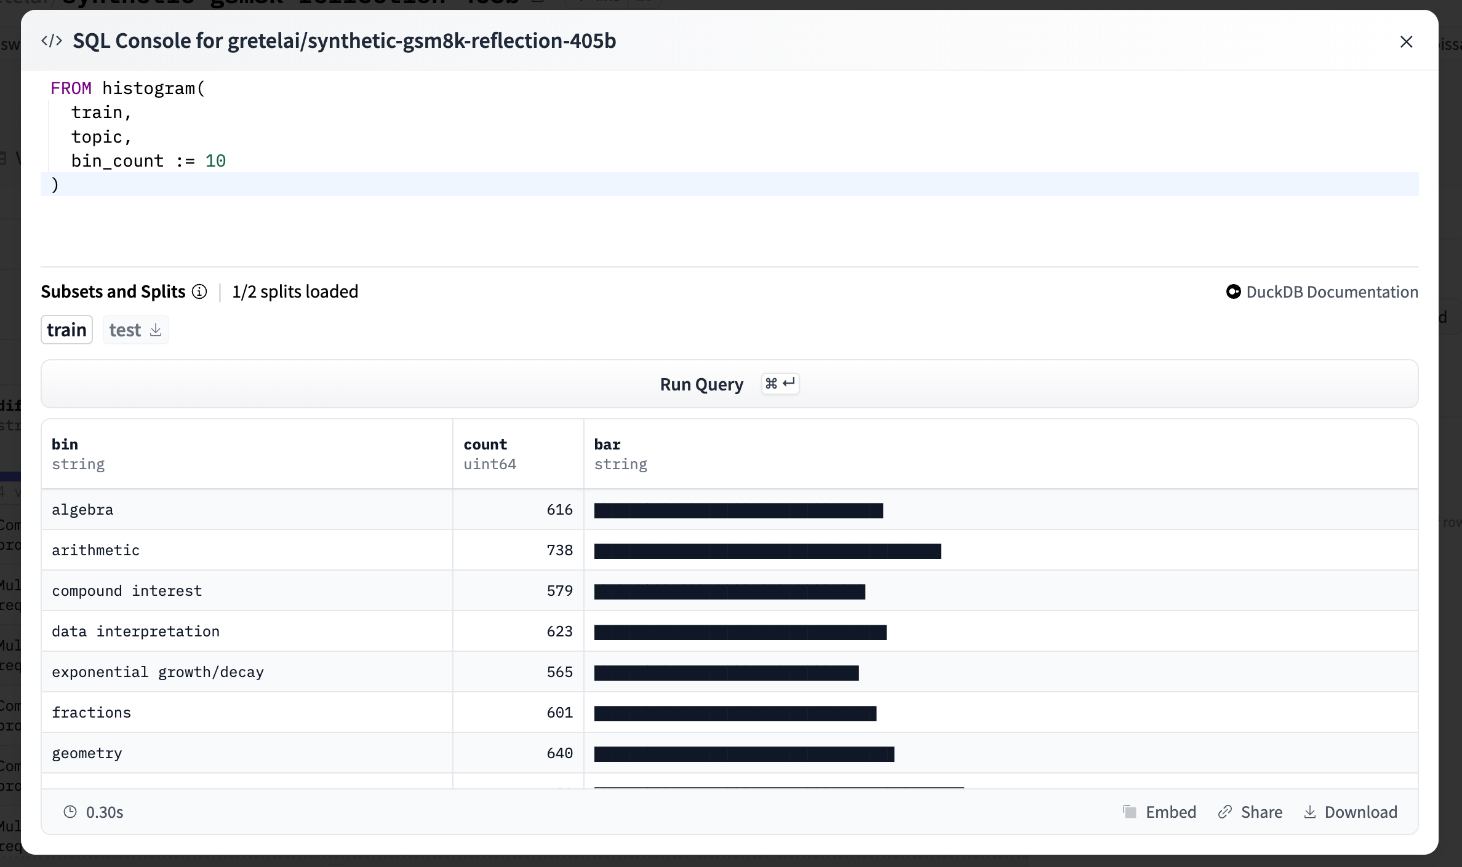1462x867 pixels.
Task: Click the Share link icon
Action: pyautogui.click(x=1224, y=812)
